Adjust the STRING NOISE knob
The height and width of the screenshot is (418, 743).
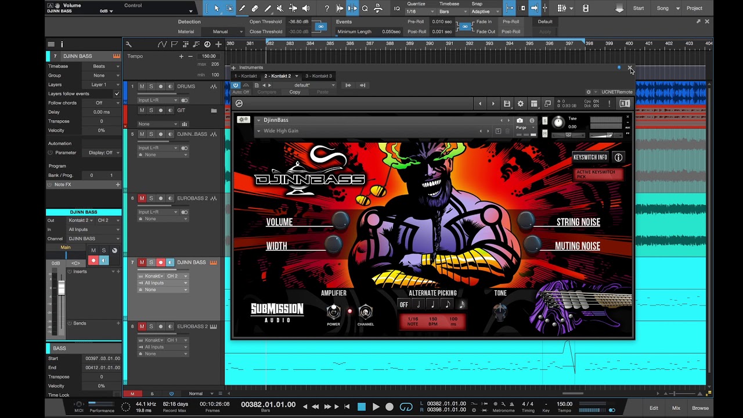tap(526, 220)
